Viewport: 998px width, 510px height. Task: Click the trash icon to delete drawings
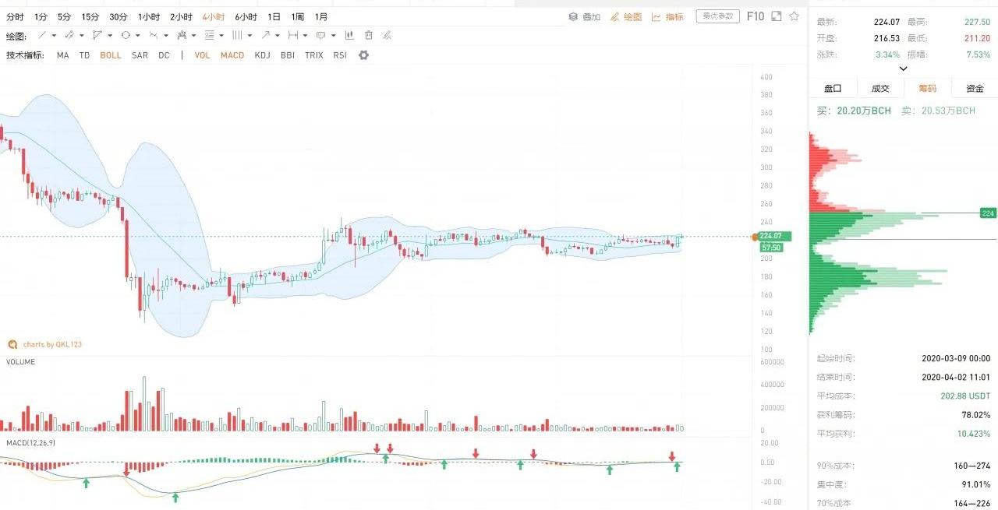369,35
